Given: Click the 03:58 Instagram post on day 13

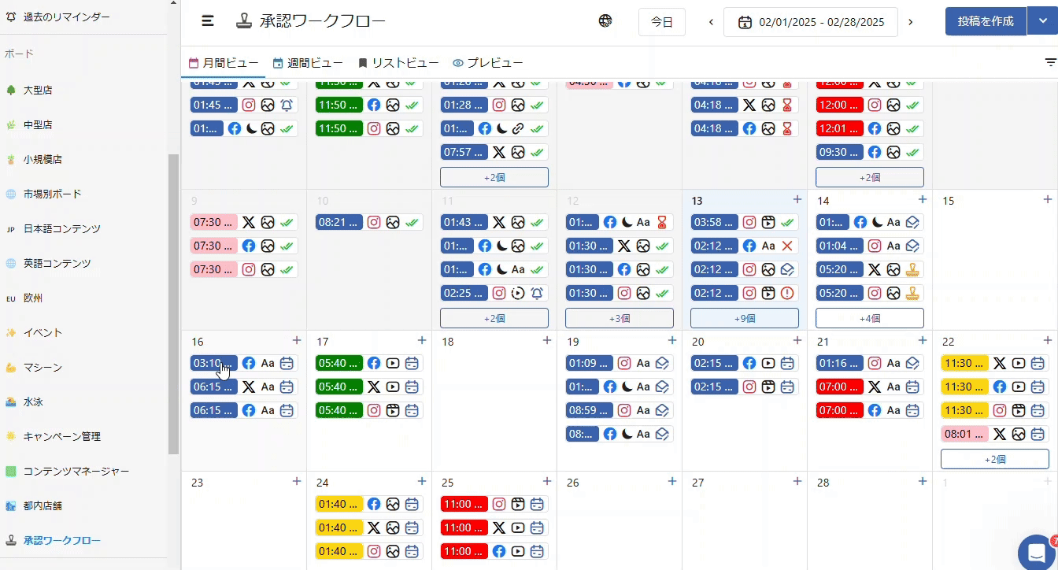Looking at the screenshot, I should click(x=744, y=222).
